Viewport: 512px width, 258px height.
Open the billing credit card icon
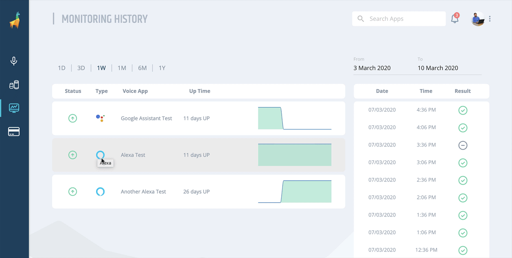click(14, 131)
